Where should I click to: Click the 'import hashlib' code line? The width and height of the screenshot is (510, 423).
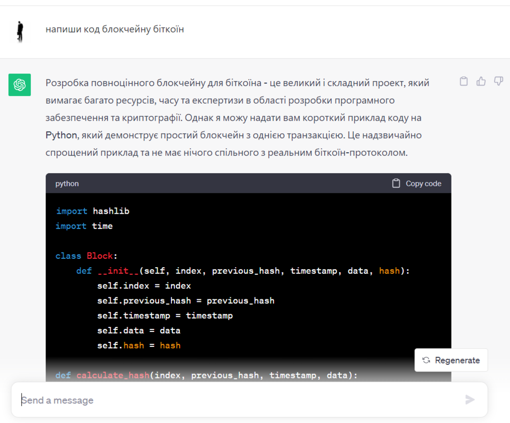(92, 211)
